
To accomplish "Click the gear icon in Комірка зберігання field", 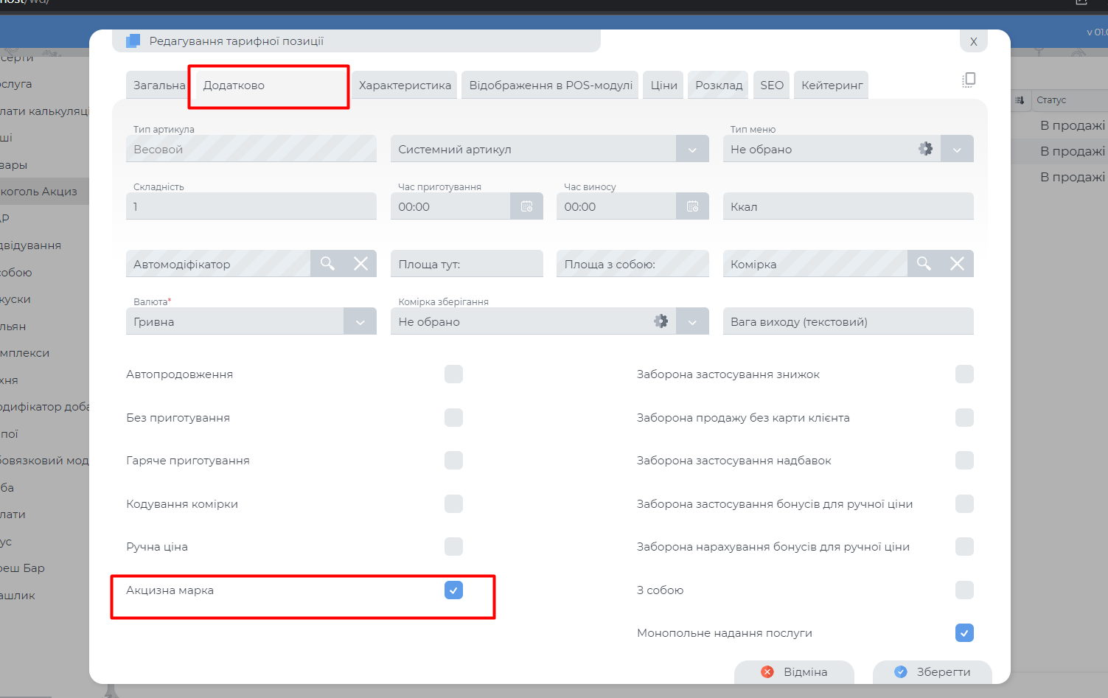I will click(661, 321).
